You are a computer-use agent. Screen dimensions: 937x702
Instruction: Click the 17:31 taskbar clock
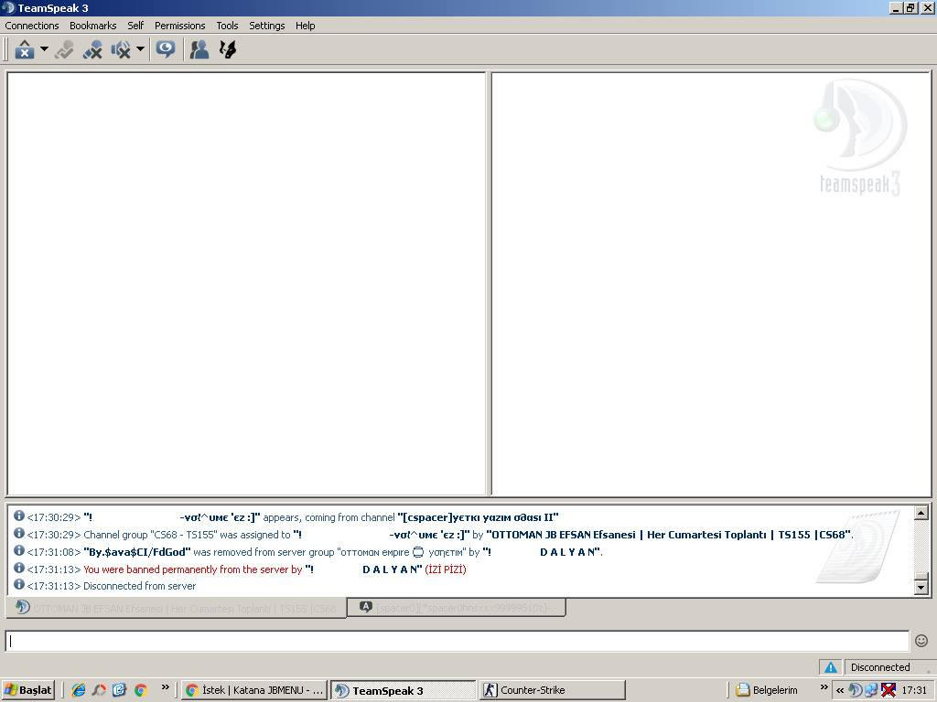tap(914, 690)
